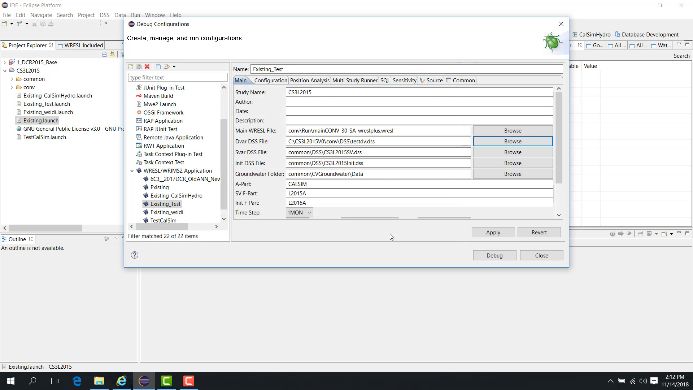Browse for Groundwater Folder

tap(513, 174)
